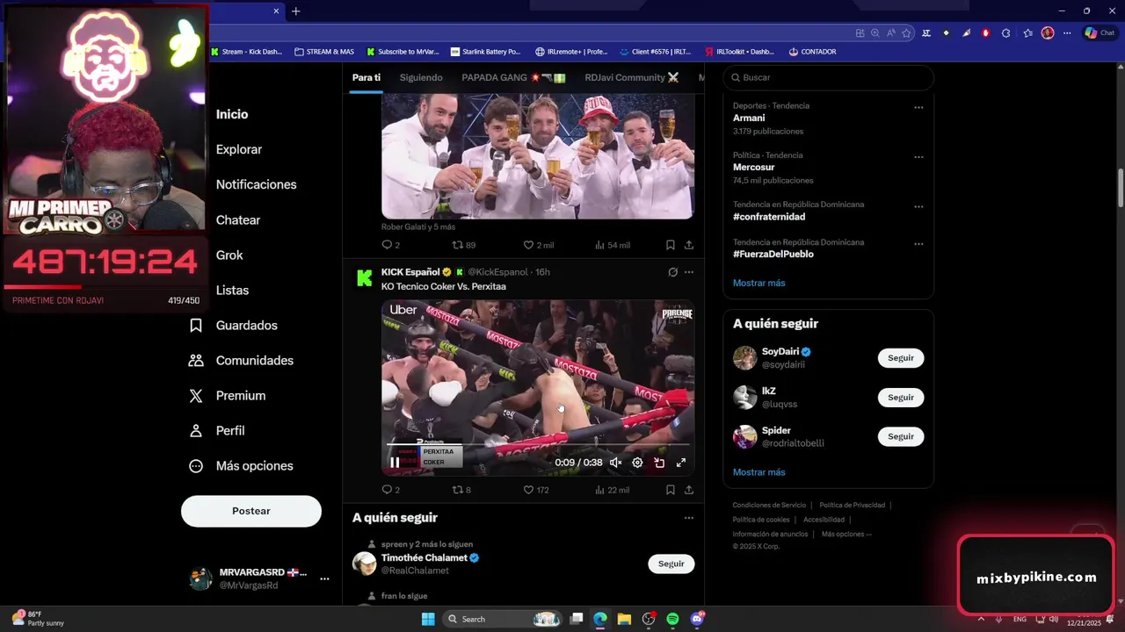This screenshot has height=632, width=1125.
Task: Expand the video to fullscreen
Action: pyautogui.click(x=681, y=463)
